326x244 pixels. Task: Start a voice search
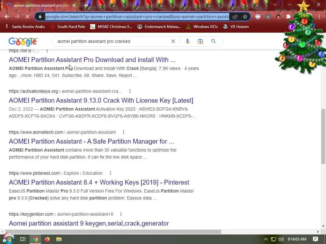tap(187, 41)
